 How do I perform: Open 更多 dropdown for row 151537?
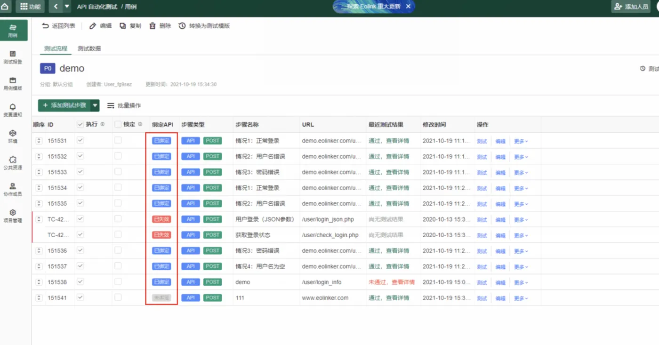click(521, 267)
